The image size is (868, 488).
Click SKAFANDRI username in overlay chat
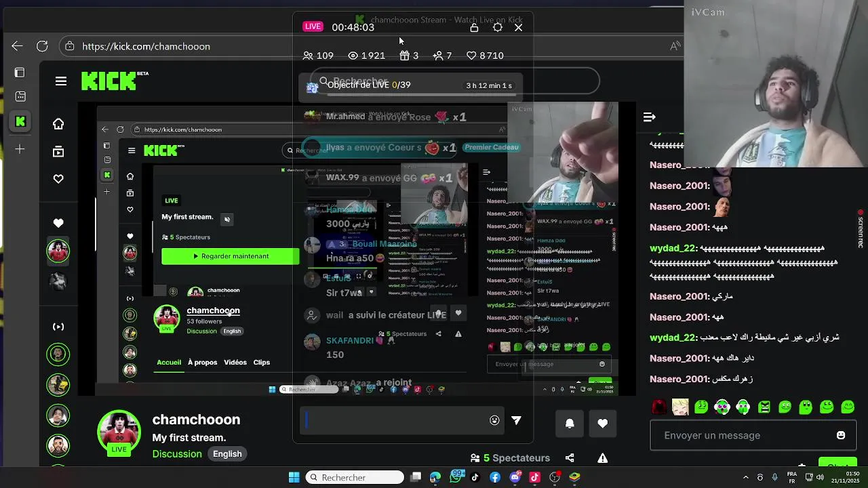tap(350, 341)
